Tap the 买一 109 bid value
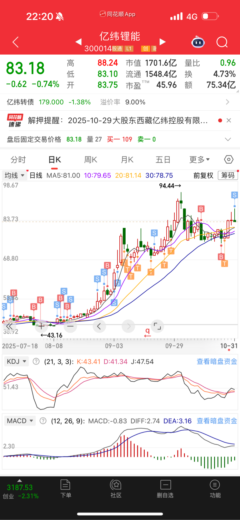 [x=119, y=139]
